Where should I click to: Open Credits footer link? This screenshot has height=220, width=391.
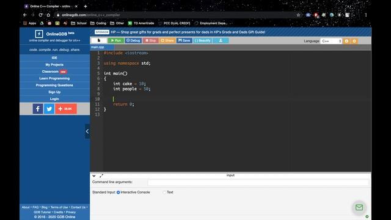coord(59,212)
